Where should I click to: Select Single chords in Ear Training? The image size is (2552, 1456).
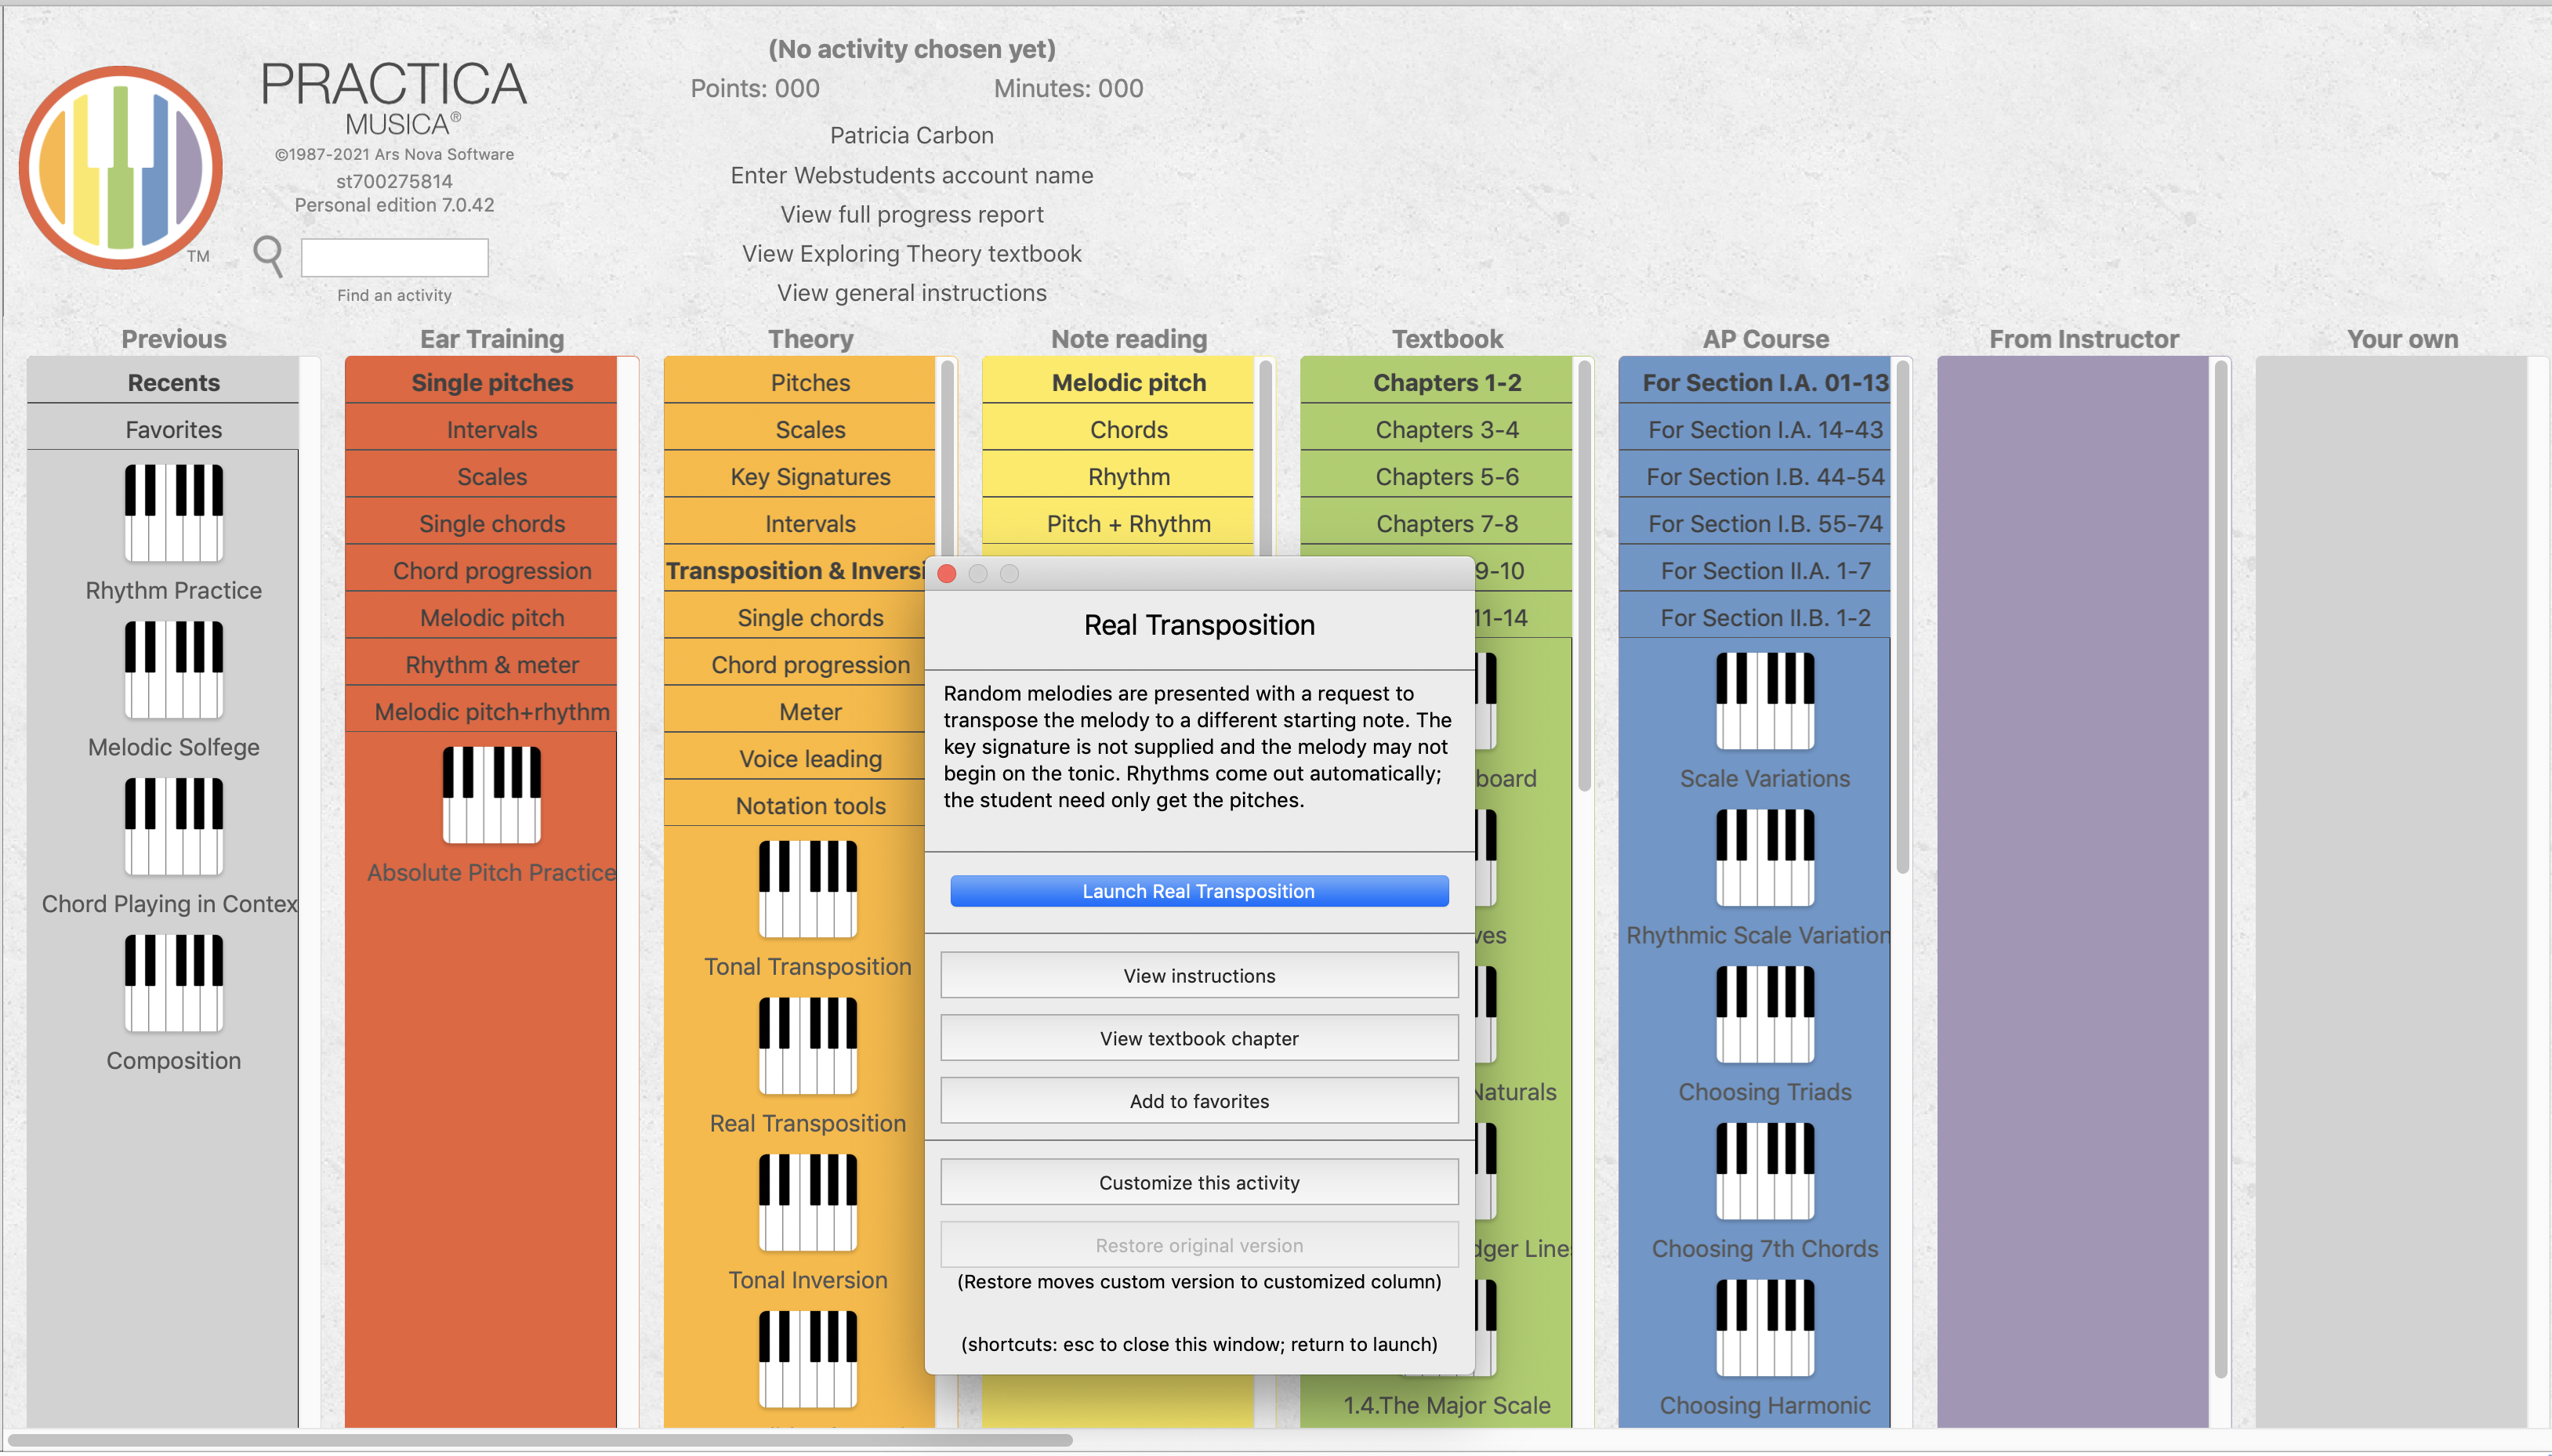(481, 523)
